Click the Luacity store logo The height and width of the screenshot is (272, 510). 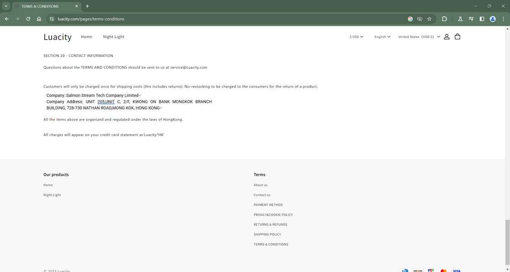pyautogui.click(x=58, y=37)
